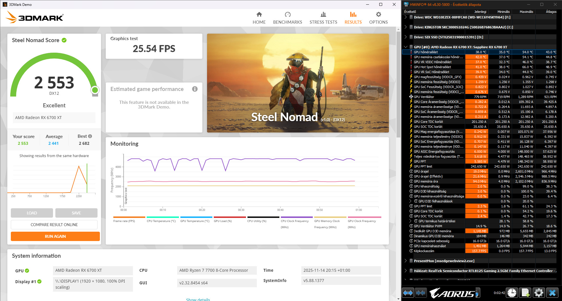Click the pink GPU Clock Frequency legend bar

pyautogui.click(x=364, y=217)
